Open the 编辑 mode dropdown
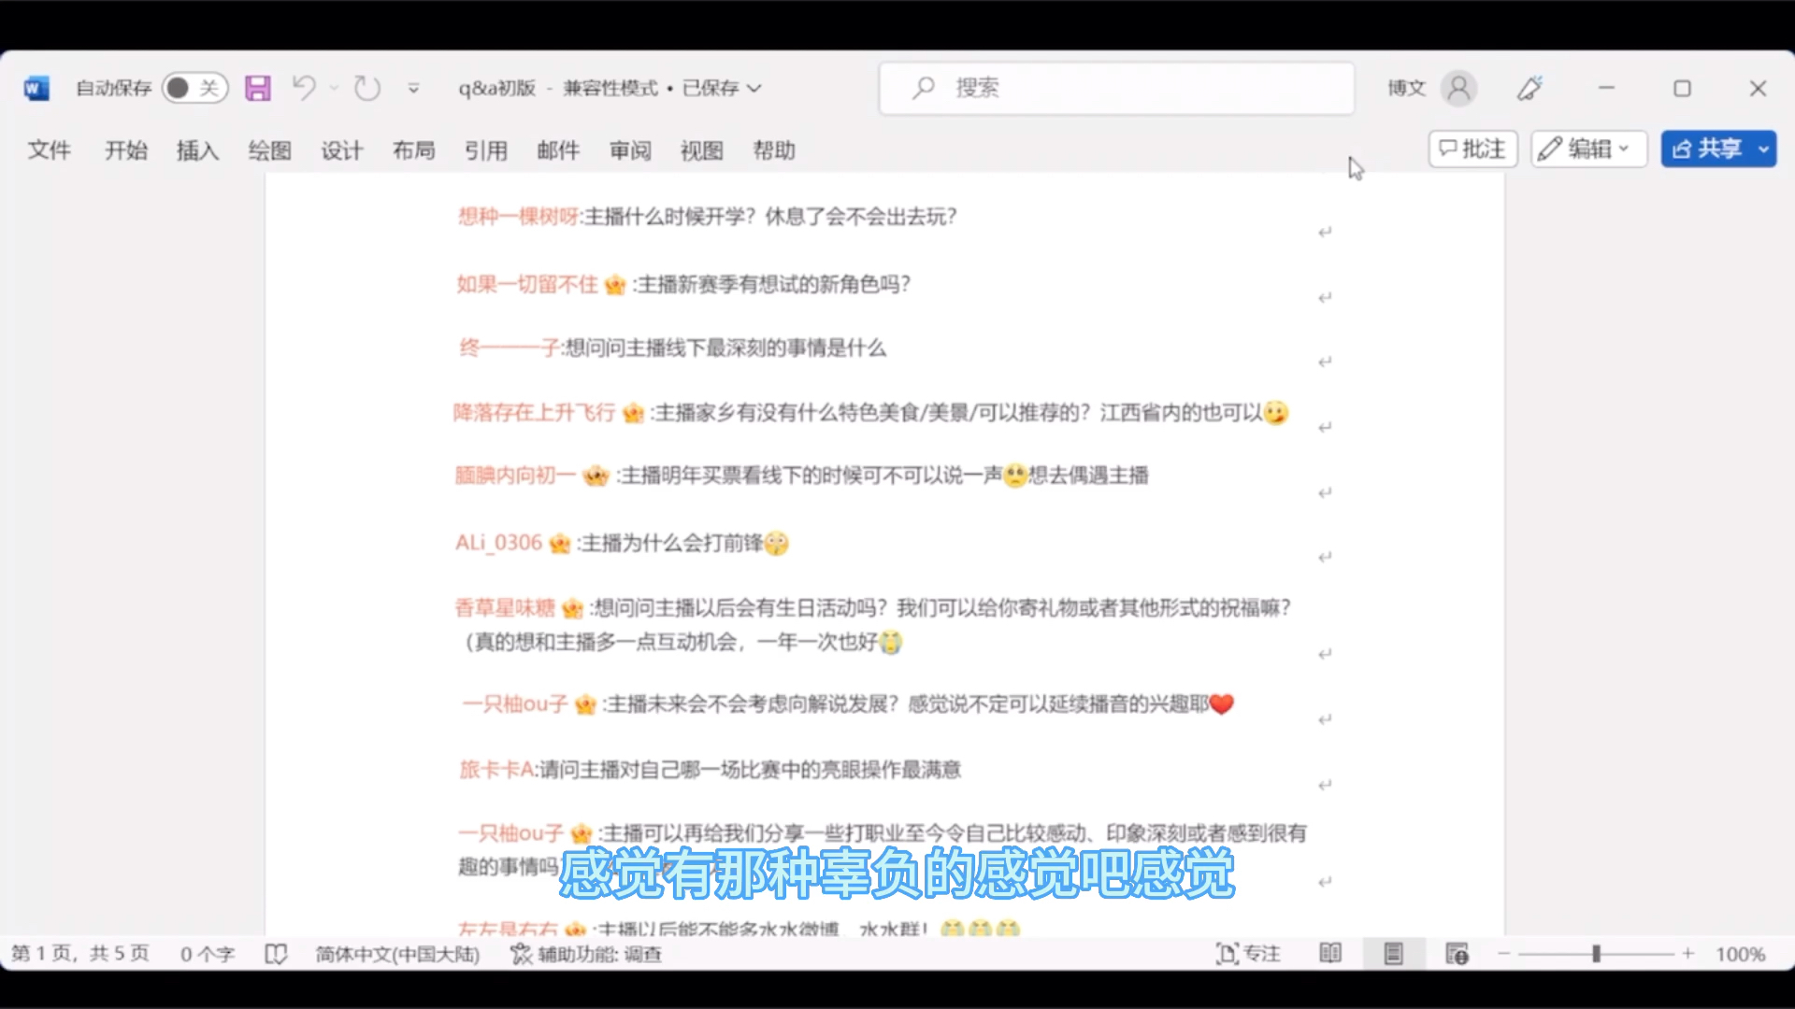 [1588, 149]
